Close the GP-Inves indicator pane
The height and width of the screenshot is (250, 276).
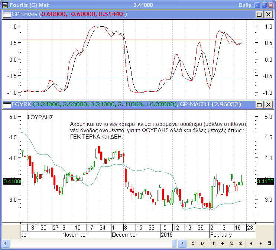268,14
